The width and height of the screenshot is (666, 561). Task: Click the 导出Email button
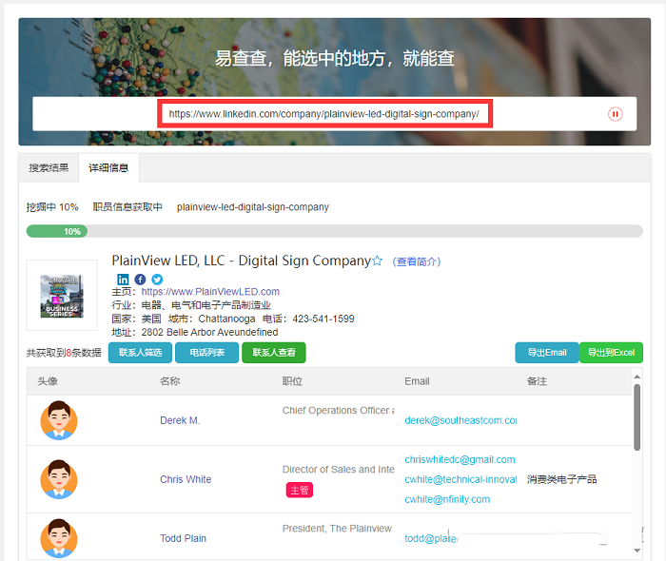click(x=547, y=353)
